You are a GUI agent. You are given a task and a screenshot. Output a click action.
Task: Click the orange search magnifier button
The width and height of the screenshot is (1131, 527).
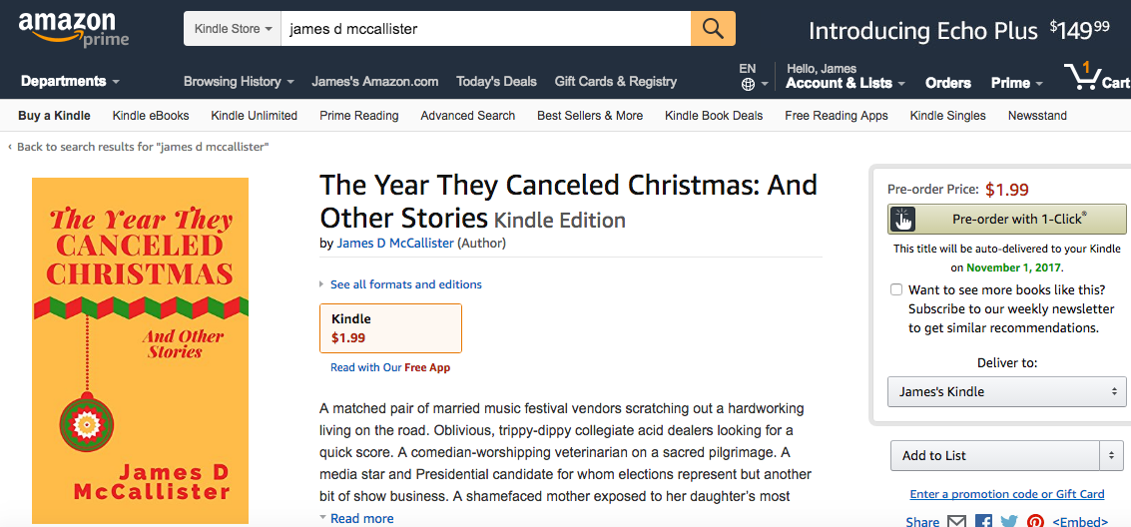713,29
